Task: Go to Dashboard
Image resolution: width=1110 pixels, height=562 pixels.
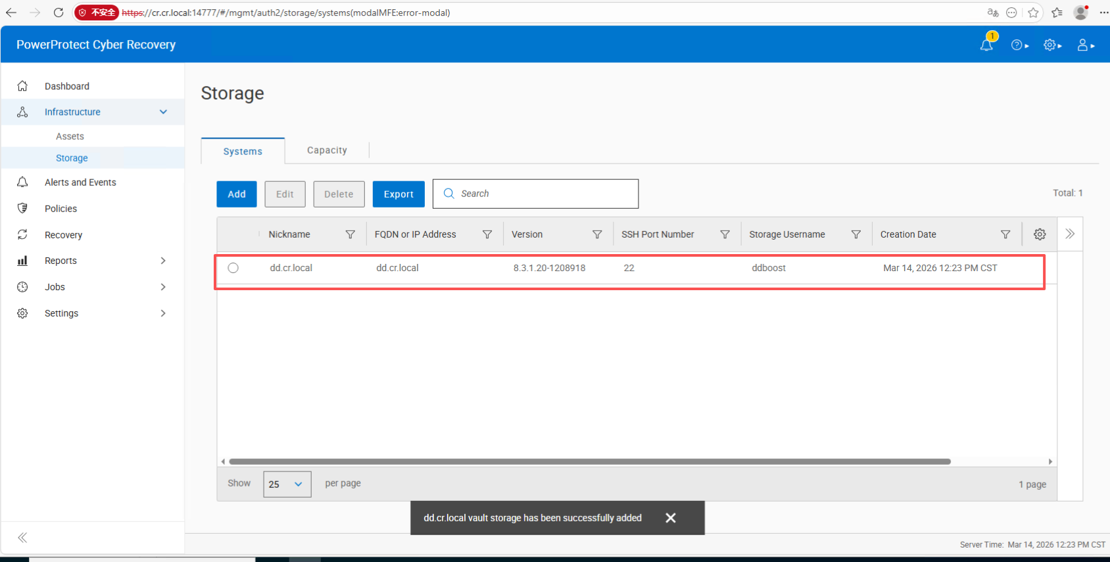Action: 67,86
